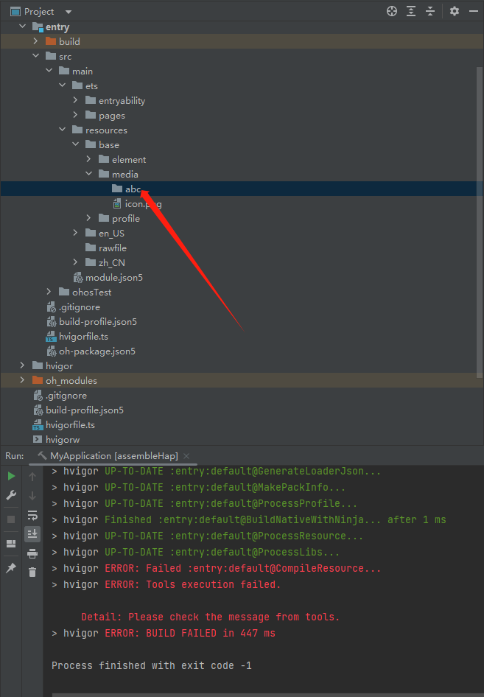484x697 pixels.
Task: Collapse the ets folder
Action: click(x=63, y=85)
